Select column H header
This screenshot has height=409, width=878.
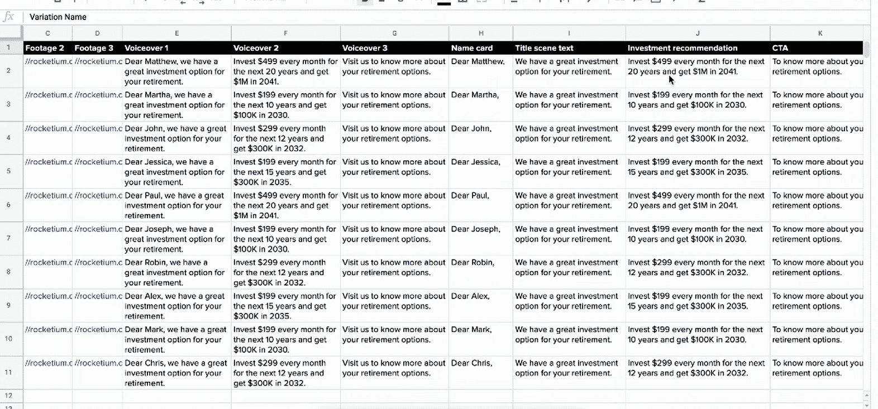pyautogui.click(x=481, y=33)
